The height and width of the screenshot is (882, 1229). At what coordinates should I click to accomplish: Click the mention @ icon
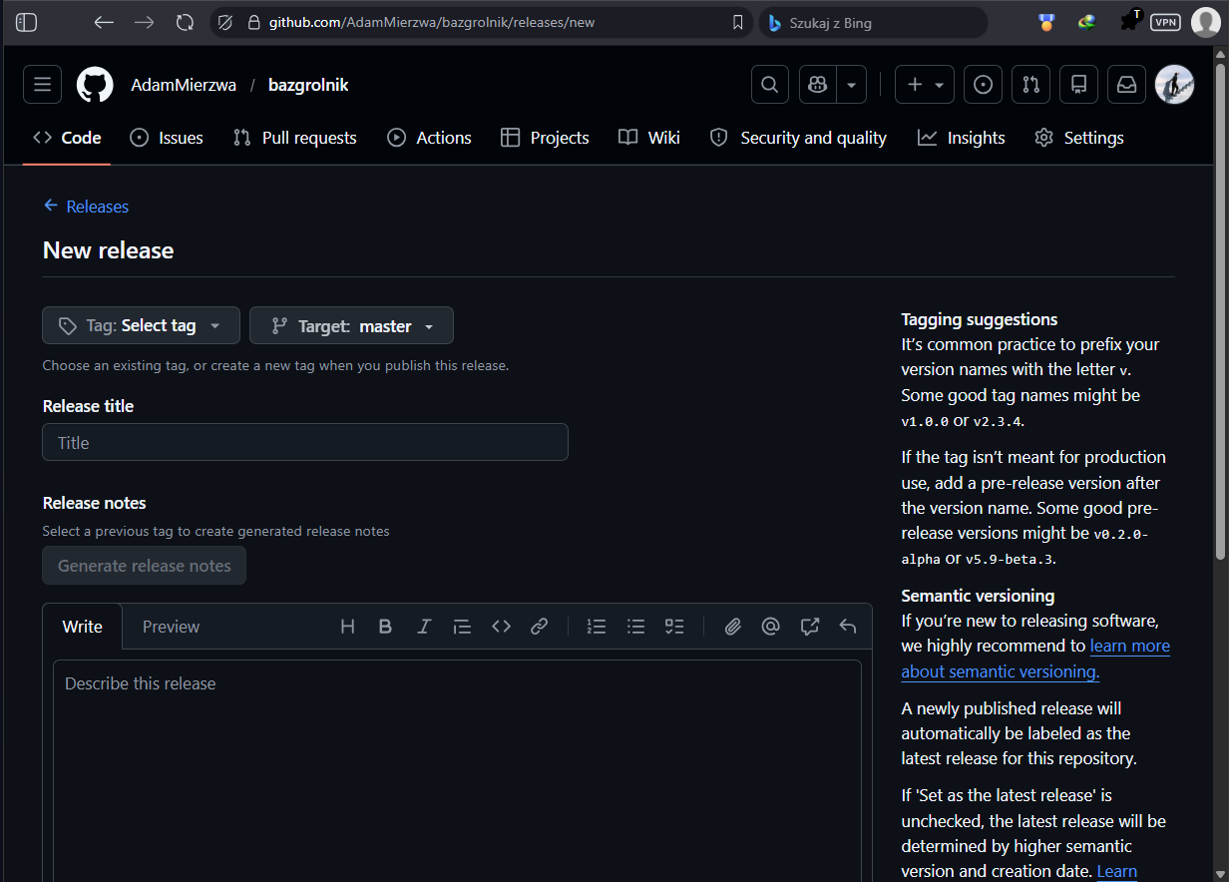[x=770, y=627]
